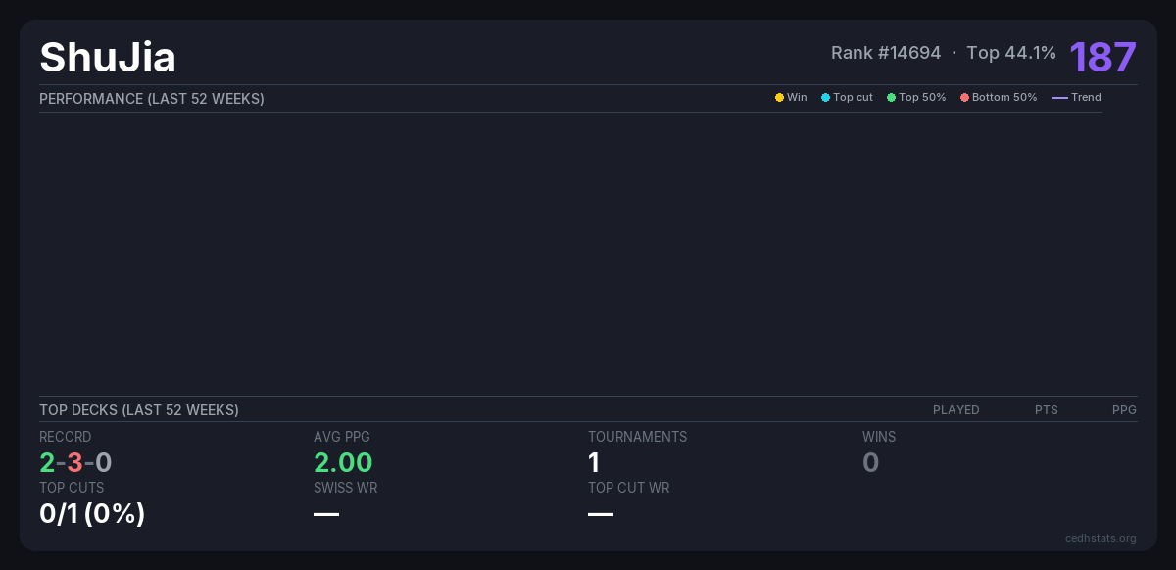
Task: Click the 0/1 (0%) top cuts value
Action: point(92,513)
